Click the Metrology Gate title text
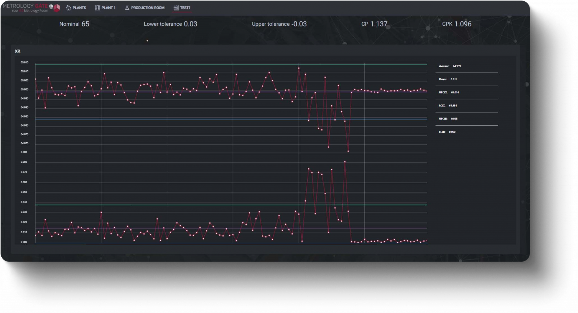The image size is (578, 313). (x=25, y=6)
